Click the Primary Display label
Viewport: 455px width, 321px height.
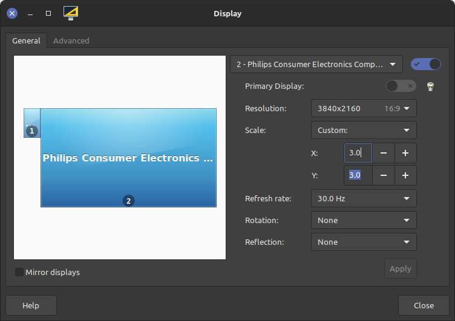(x=274, y=86)
